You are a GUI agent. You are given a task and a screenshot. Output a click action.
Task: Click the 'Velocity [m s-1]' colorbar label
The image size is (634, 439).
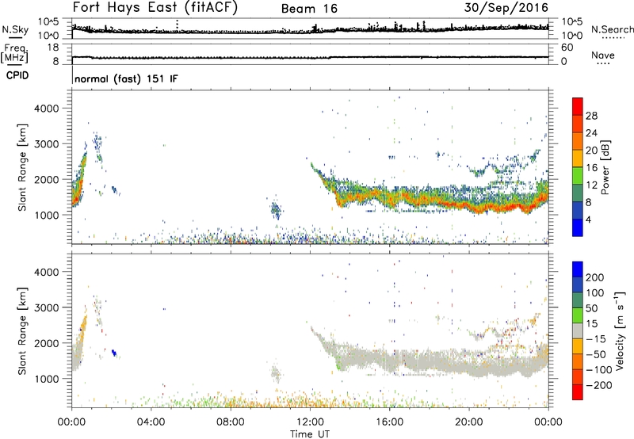point(620,331)
